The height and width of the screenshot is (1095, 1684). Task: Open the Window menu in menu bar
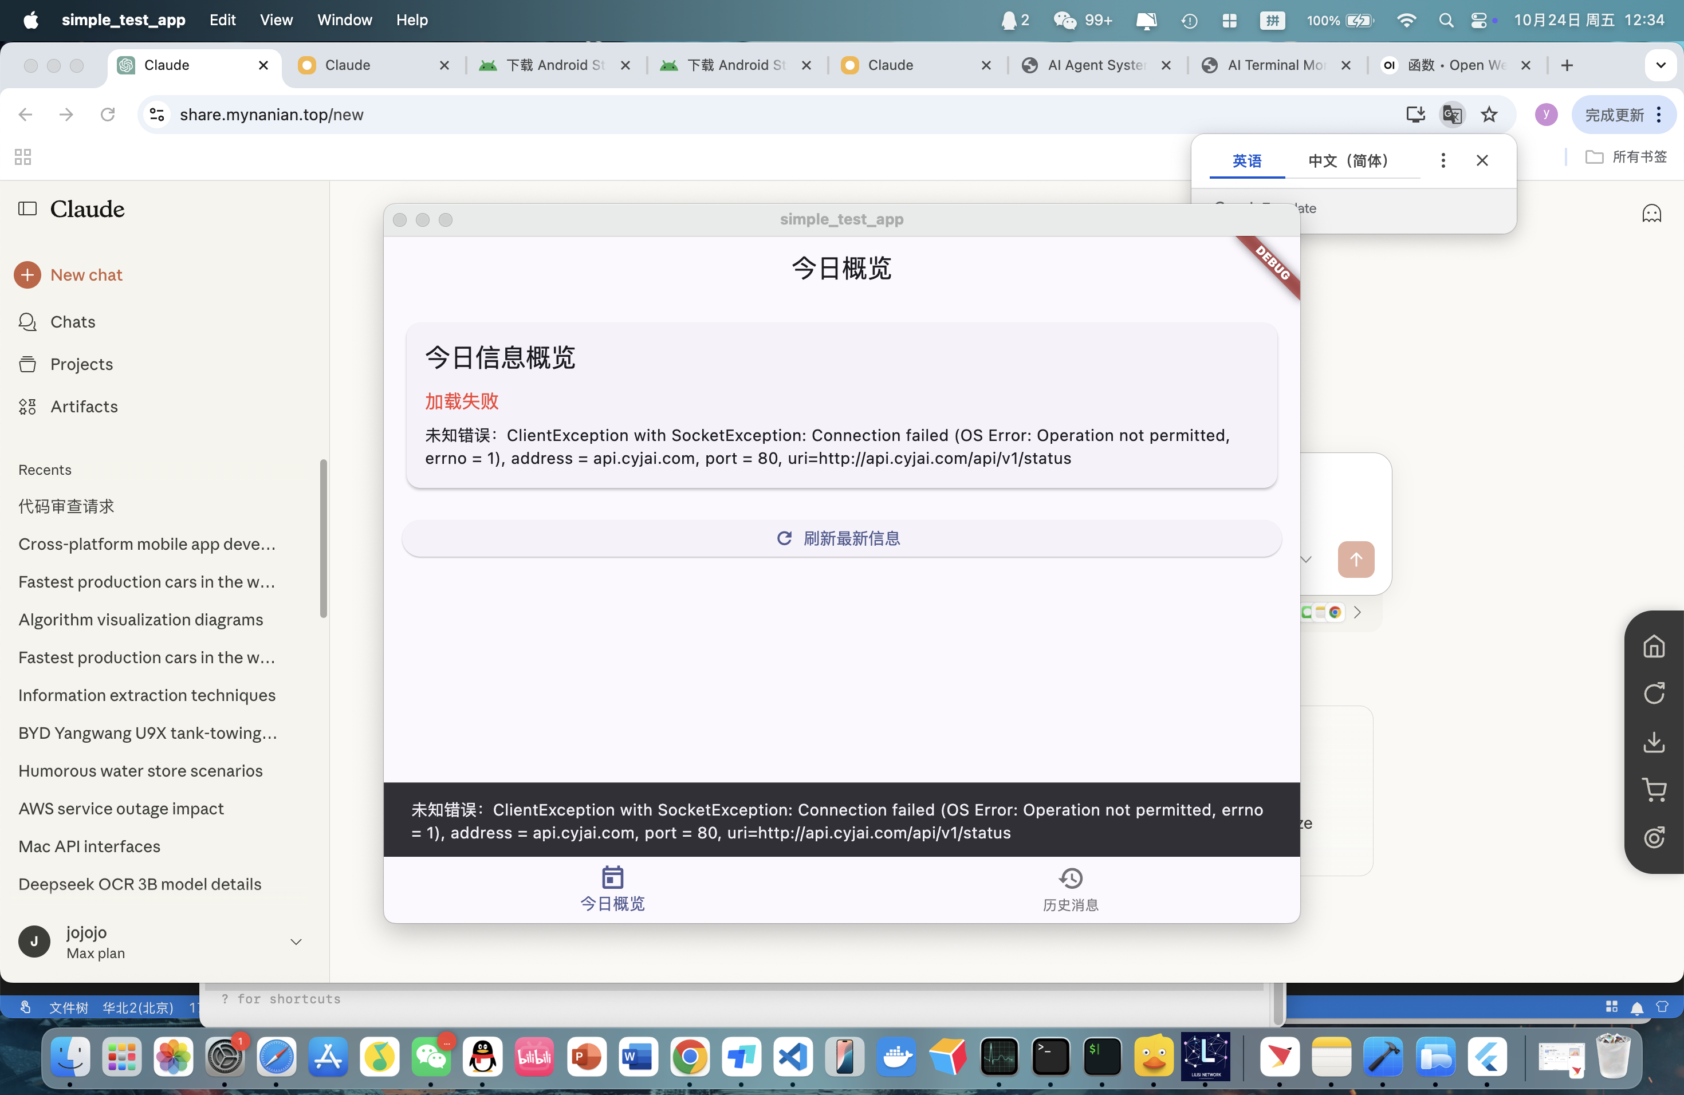coord(344,20)
